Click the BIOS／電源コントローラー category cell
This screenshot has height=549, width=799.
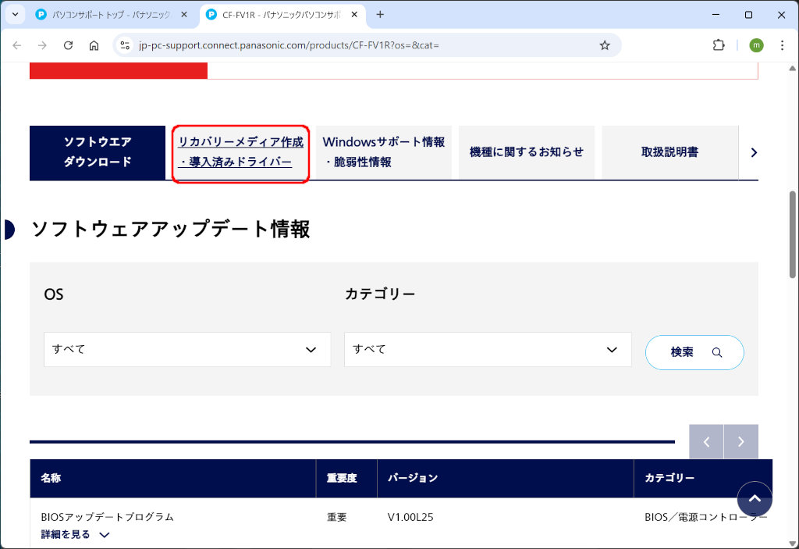pos(705,517)
